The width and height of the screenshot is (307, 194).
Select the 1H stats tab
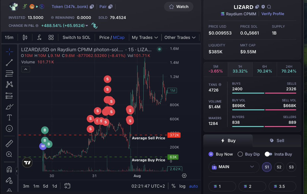pos(240,69)
